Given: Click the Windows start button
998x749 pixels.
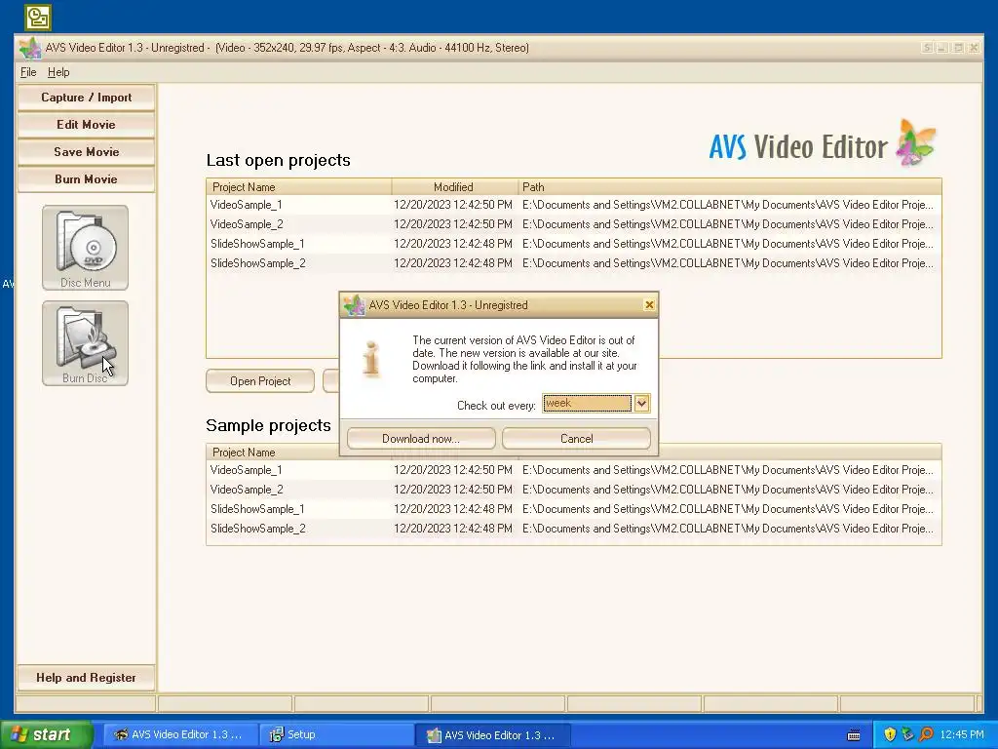Looking at the screenshot, I should [46, 735].
